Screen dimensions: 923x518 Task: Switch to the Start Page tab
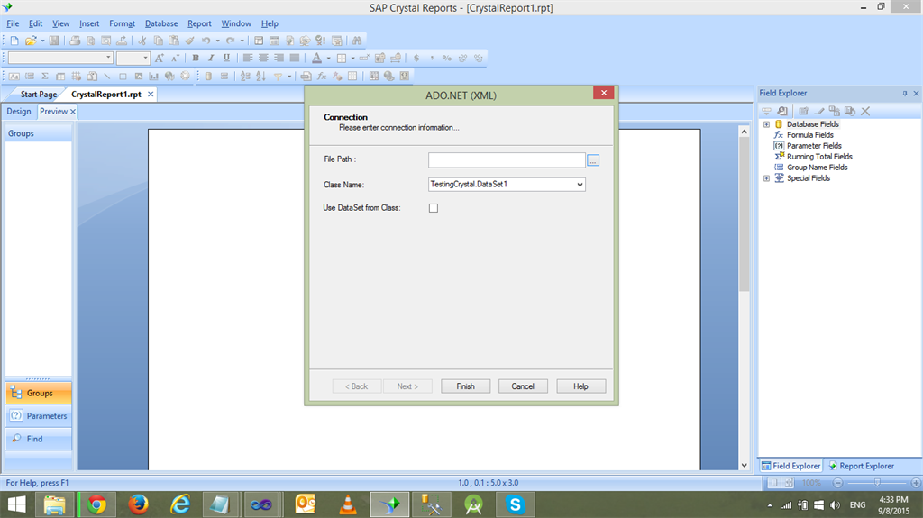point(38,95)
